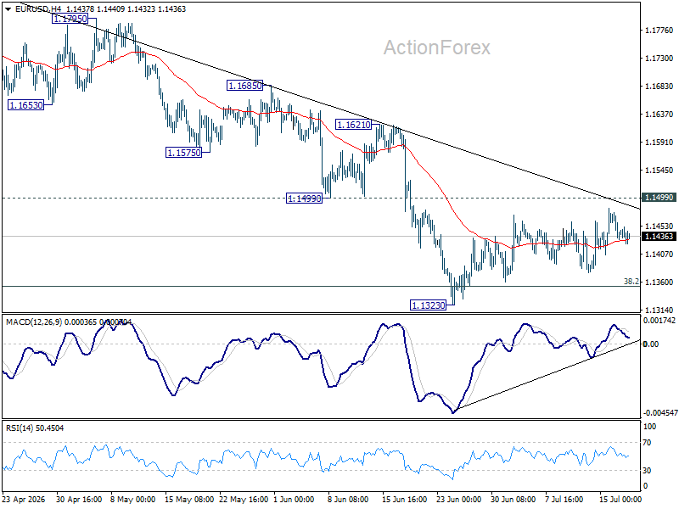Click the 23 Apr 2026 date label
Image resolution: width=679 pixels, height=509 pixels.
click(24, 499)
